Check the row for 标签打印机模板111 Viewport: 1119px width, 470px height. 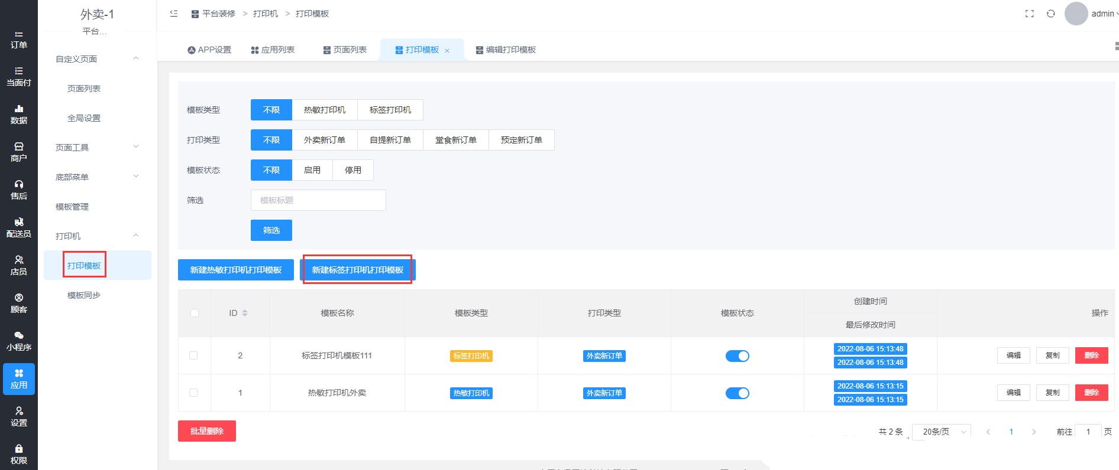tap(193, 355)
